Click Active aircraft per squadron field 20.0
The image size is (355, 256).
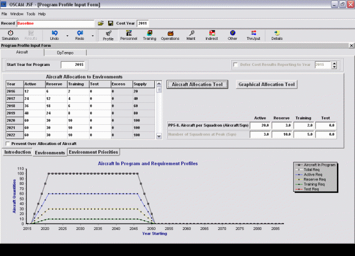point(260,125)
